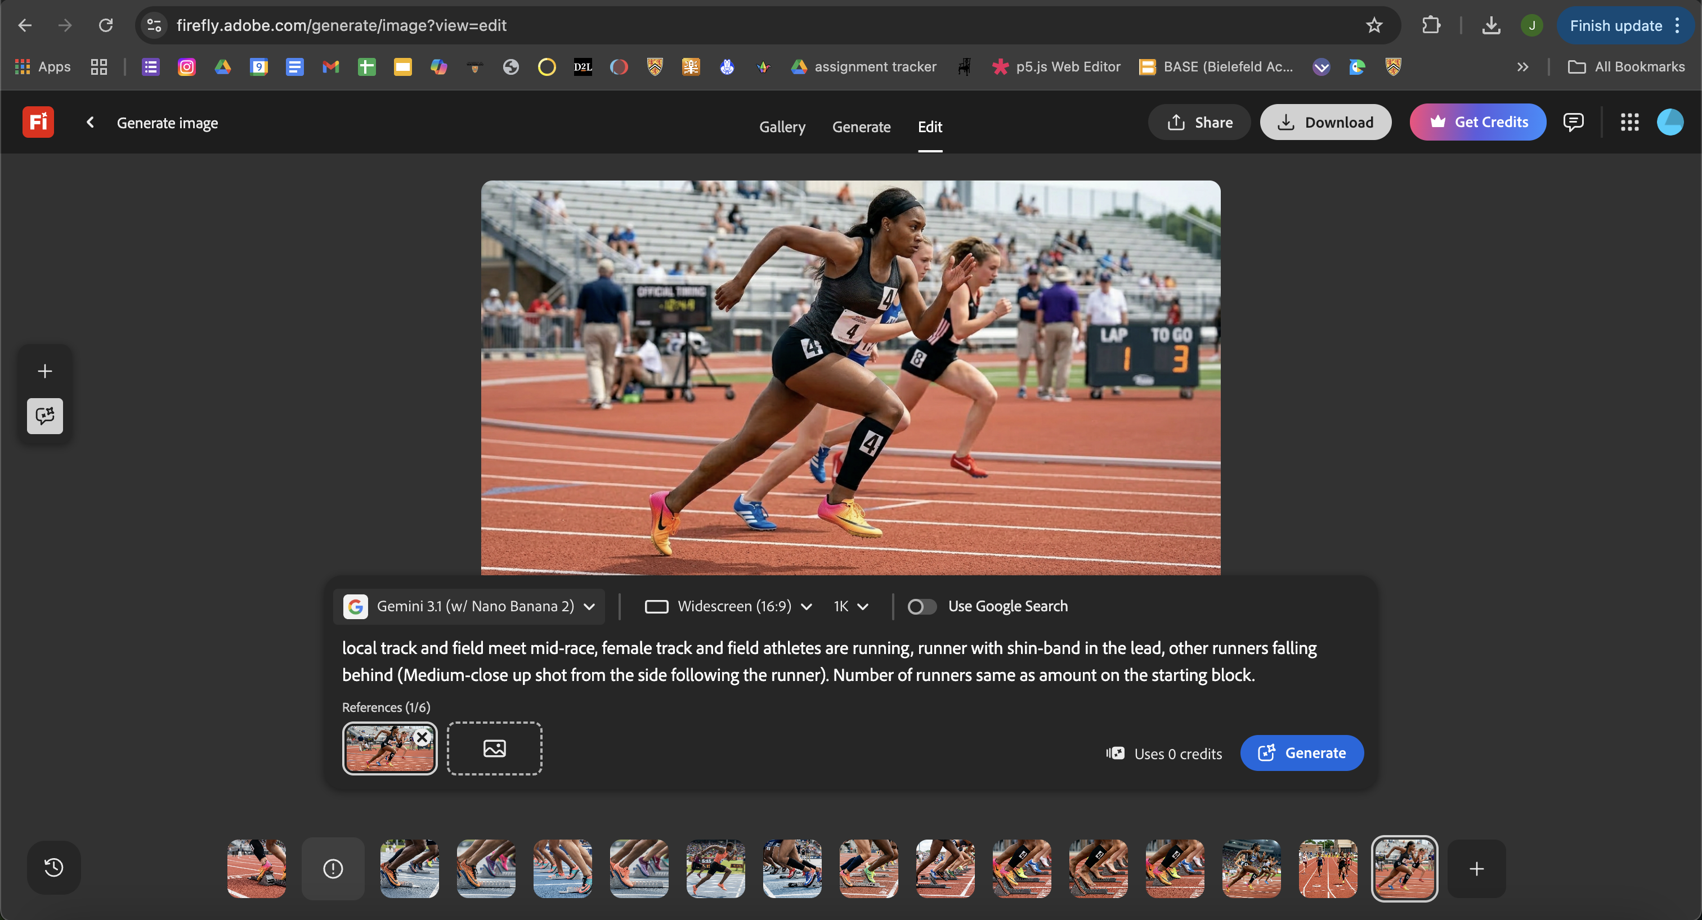Add a reference image placeholder
1702x920 pixels.
click(494, 748)
